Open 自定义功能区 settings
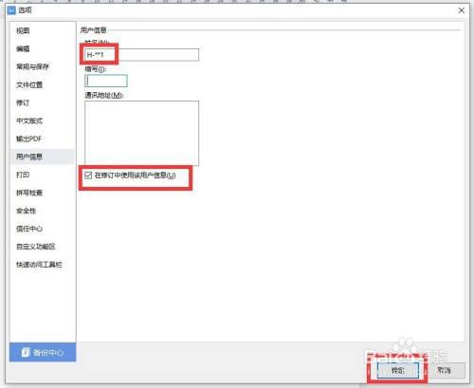The height and width of the screenshot is (388, 474). tap(36, 247)
